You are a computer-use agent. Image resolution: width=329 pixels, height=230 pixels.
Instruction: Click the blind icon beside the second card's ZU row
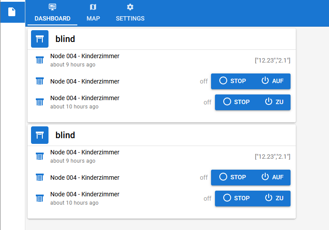40,198
